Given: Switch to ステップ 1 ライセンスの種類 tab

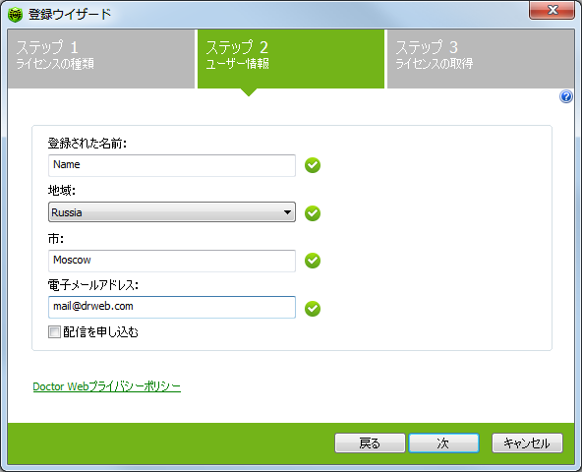Looking at the screenshot, I should tap(101, 59).
